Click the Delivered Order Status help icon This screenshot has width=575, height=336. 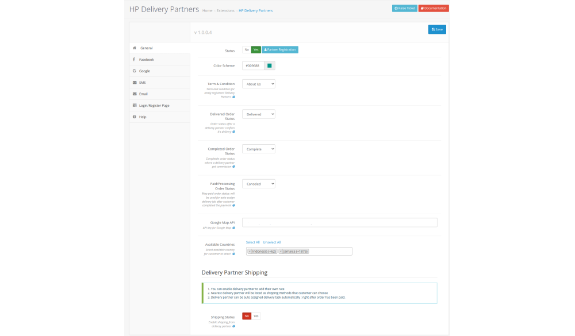point(233,132)
